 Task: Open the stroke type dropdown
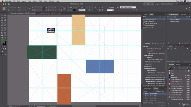(86, 10)
